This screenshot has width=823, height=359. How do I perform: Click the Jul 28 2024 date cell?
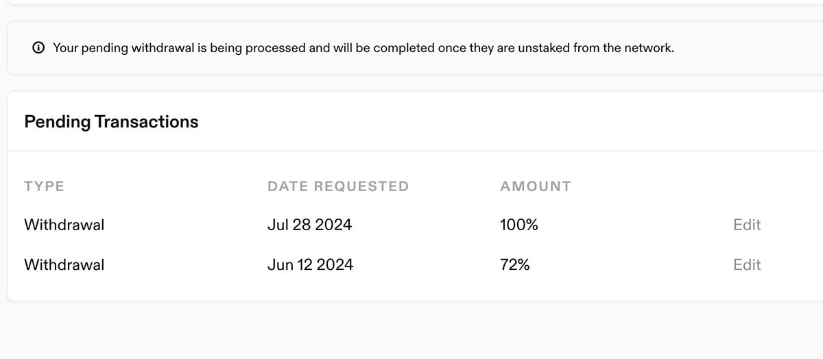coord(309,225)
